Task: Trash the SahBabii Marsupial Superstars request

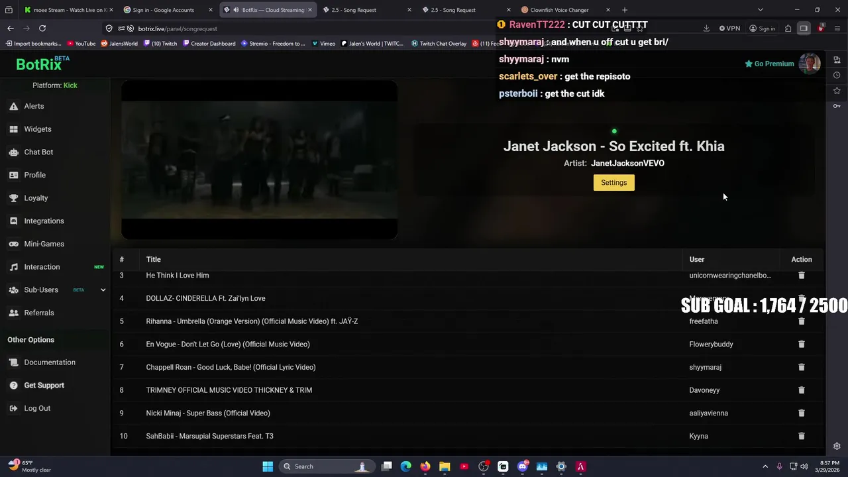Action: coord(801,436)
